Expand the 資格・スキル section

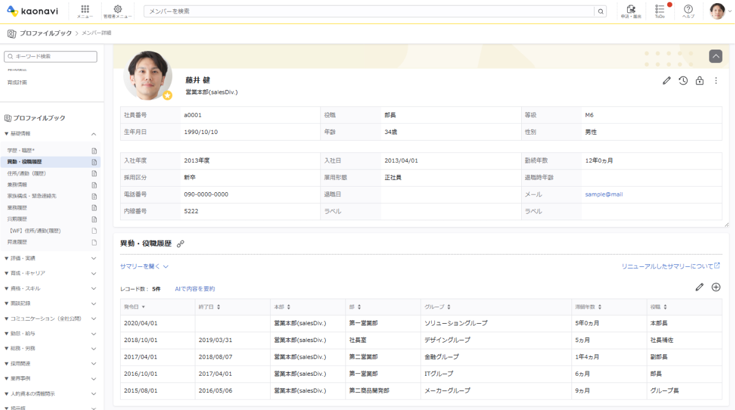(x=94, y=288)
